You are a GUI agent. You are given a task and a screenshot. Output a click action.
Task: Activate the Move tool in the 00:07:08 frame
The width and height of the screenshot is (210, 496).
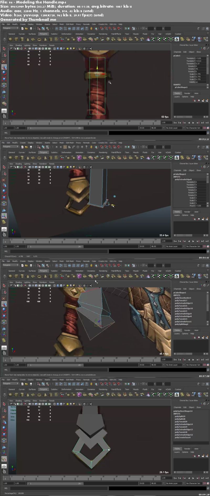coord(4,304)
